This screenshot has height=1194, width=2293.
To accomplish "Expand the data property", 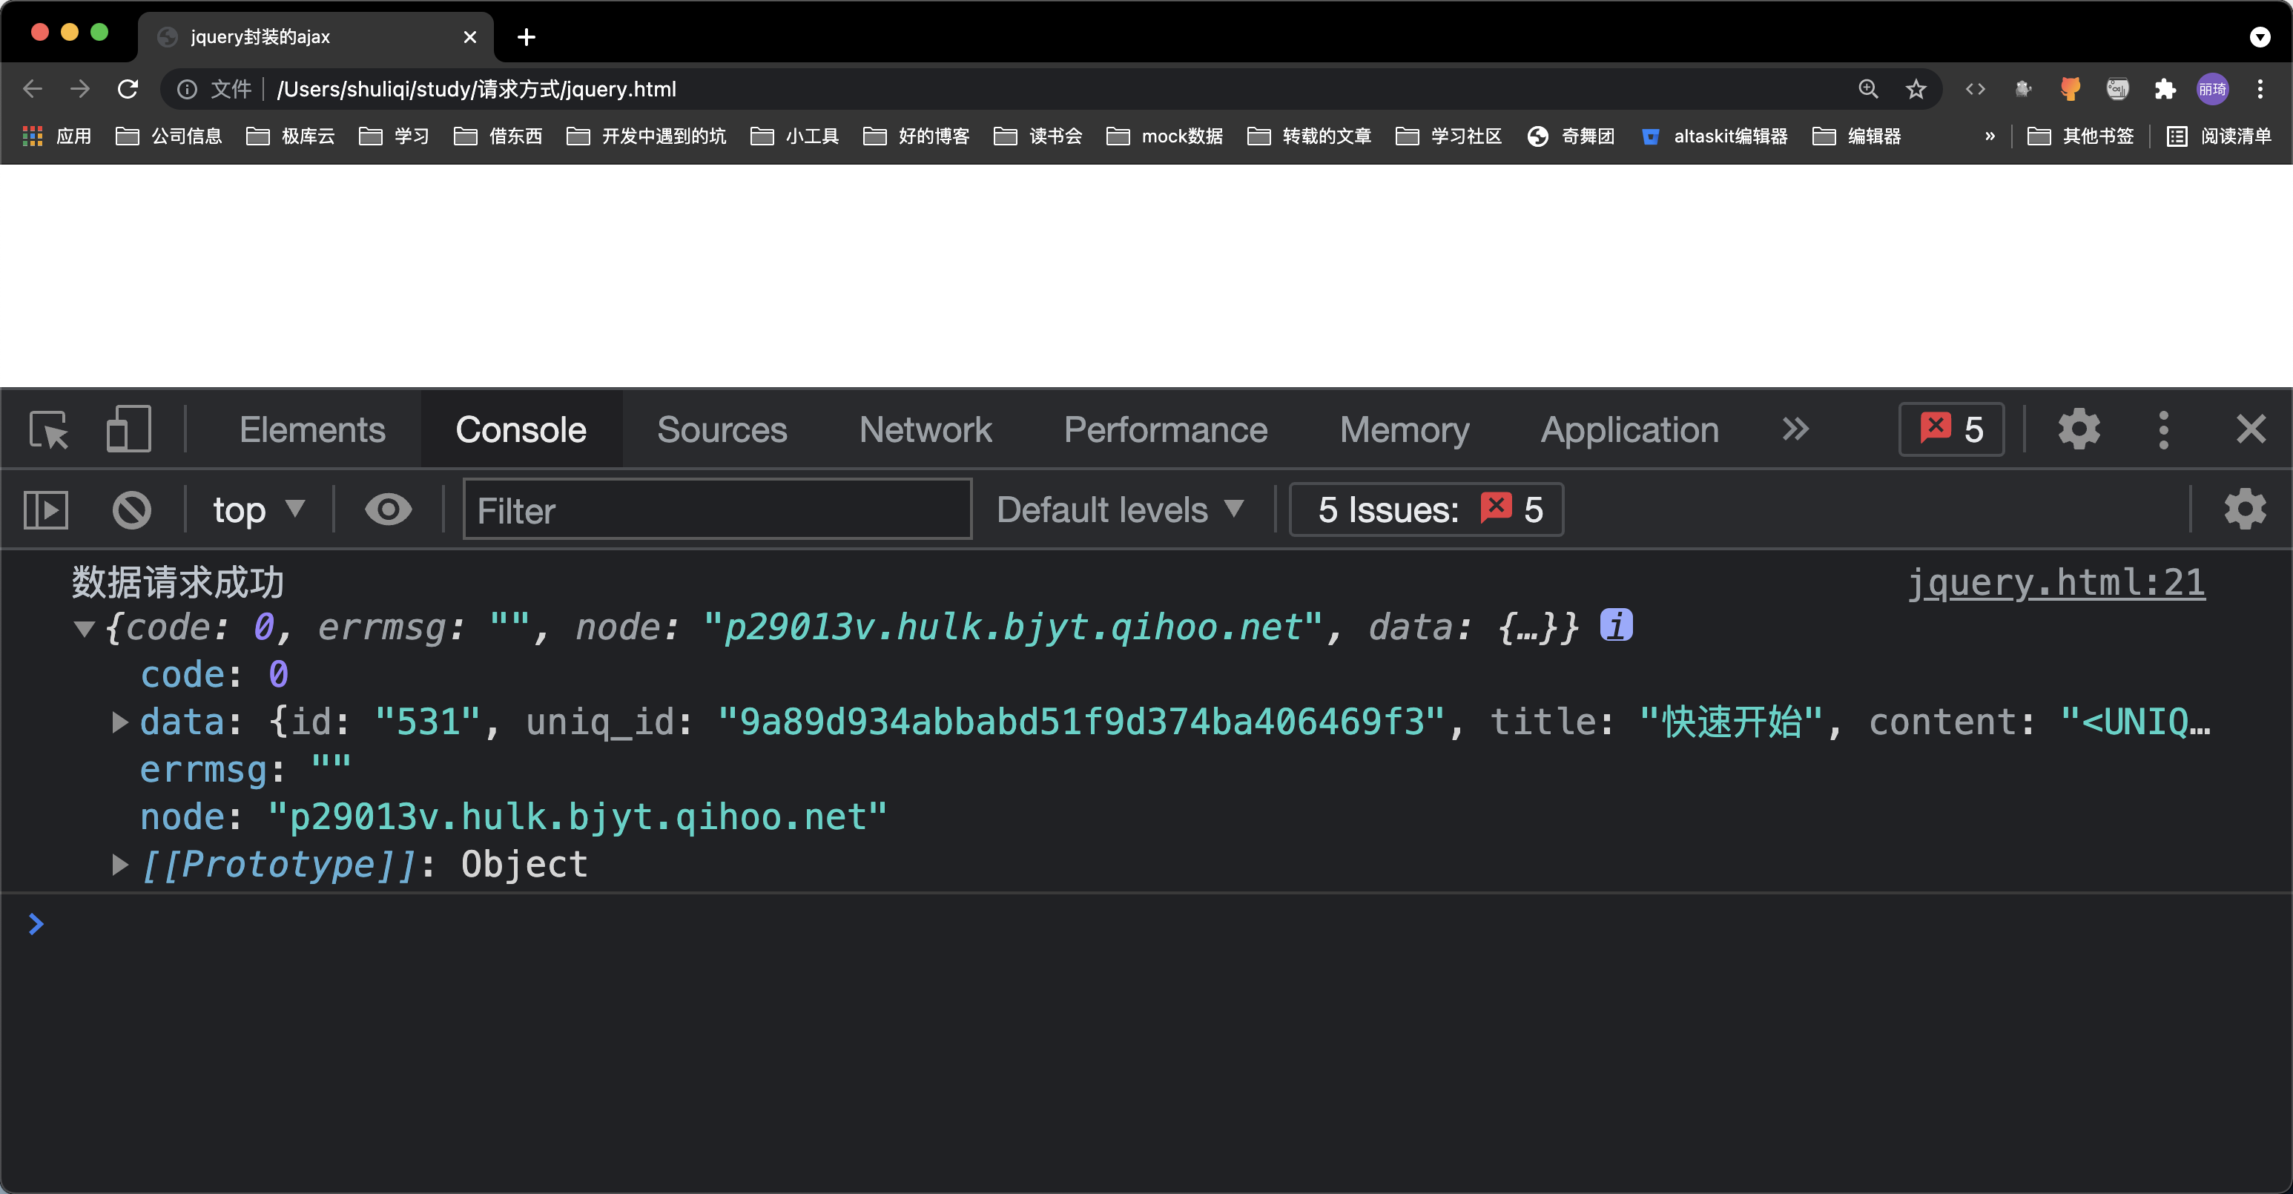I will click(120, 722).
